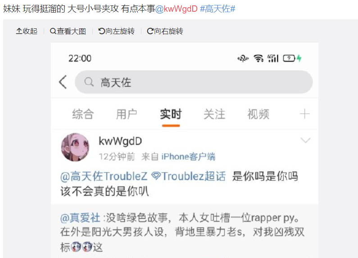Image resolution: width=358 pixels, height=258 pixels.
Task: Open the iPhone客户端 source link
Action: [188, 157]
